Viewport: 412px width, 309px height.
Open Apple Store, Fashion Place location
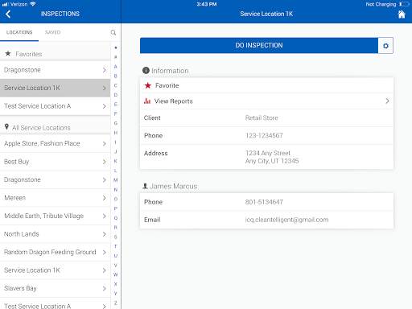pos(55,143)
